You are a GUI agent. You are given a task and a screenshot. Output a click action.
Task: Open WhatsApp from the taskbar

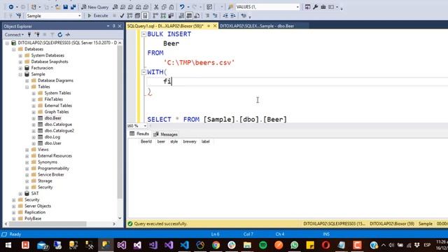pyautogui.click(x=294, y=245)
